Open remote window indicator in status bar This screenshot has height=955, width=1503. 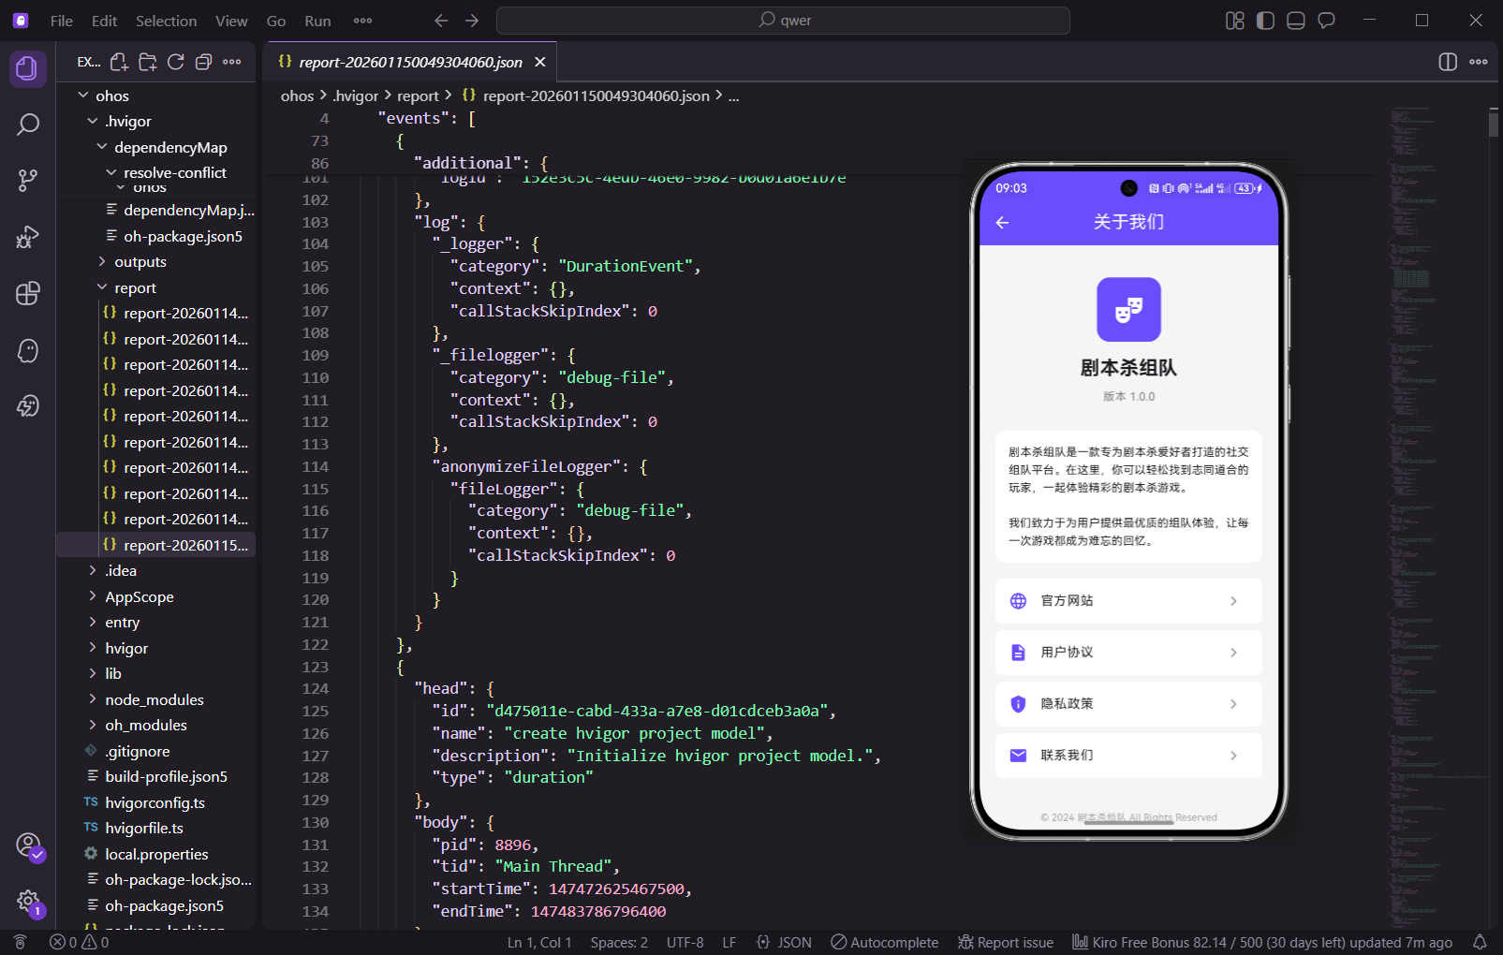coord(21,942)
